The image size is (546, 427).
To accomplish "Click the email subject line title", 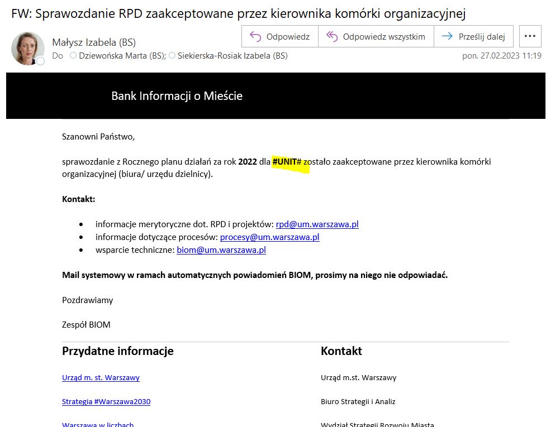I will tap(238, 13).
